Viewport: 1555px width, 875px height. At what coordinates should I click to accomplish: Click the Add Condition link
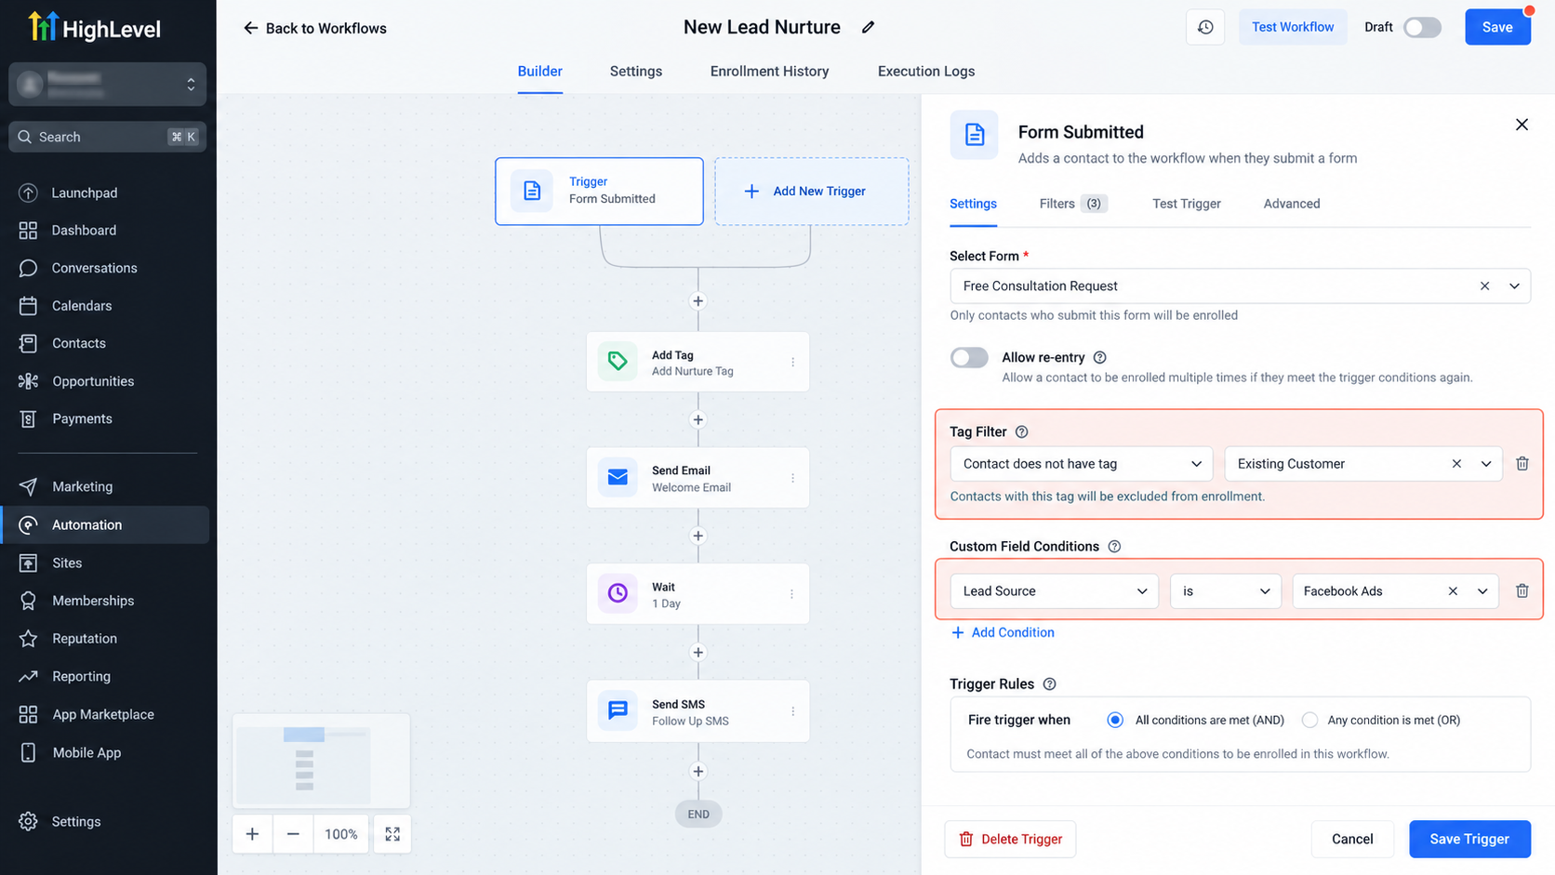[x=1003, y=632]
